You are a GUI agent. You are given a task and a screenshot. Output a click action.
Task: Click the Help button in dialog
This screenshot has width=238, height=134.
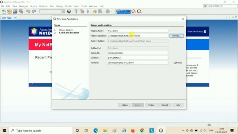[x=178, y=105]
